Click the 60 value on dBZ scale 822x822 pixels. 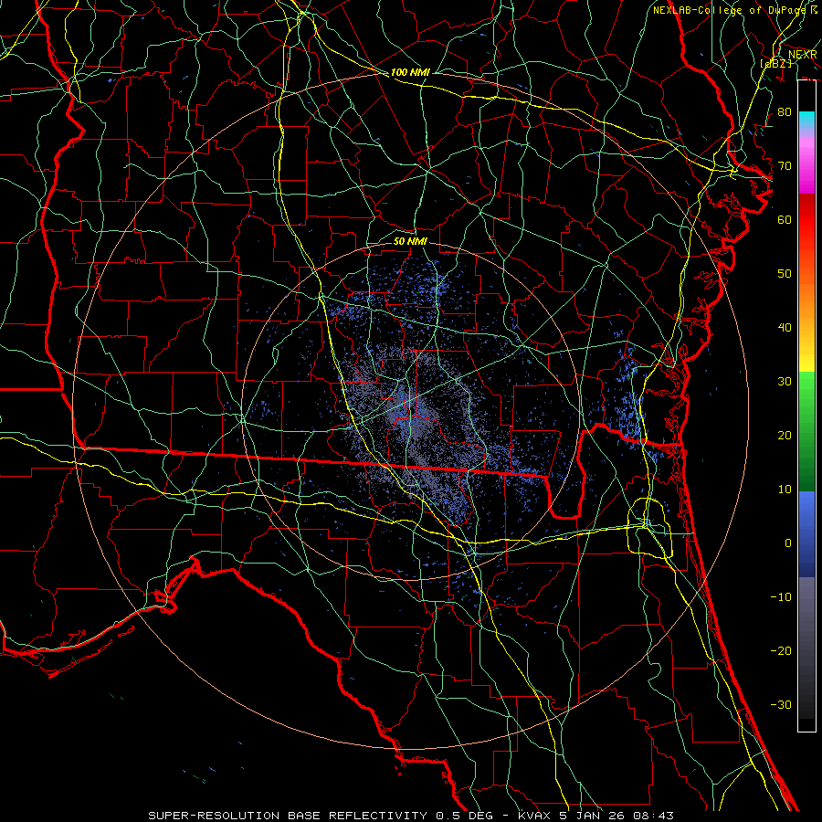(x=785, y=219)
